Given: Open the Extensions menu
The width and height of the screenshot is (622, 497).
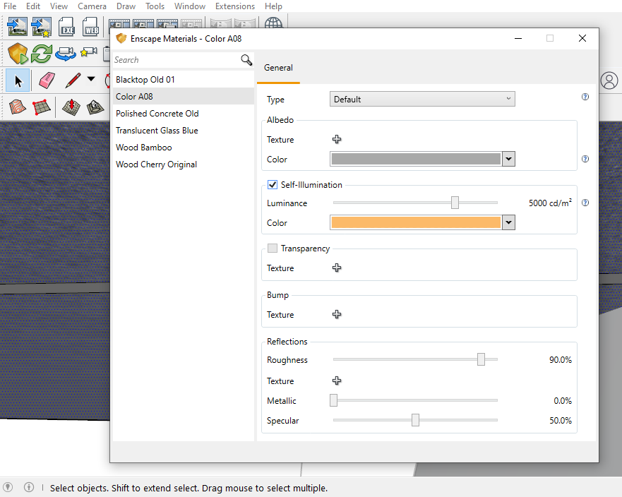Looking at the screenshot, I should point(235,6).
